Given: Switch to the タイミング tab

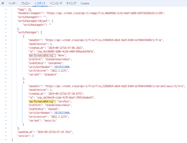Looking at the screenshot, I should click(71, 3).
